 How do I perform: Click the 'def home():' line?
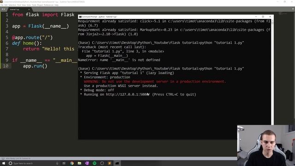[27, 43]
